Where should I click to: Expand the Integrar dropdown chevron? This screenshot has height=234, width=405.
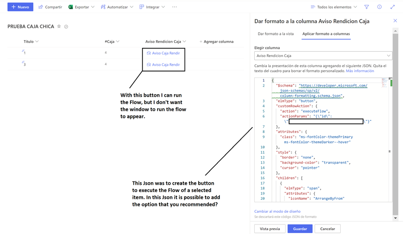point(163,7)
